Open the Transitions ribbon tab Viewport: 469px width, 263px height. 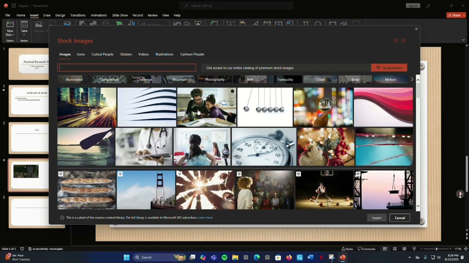[78, 15]
